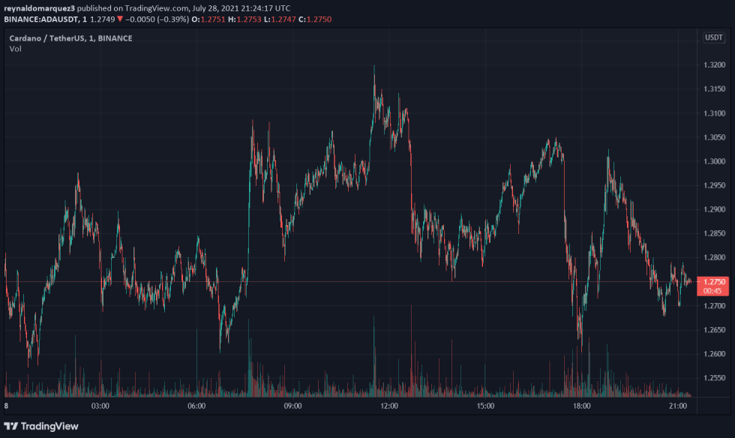This screenshot has height=438, width=735.
Task: Open author profile reynaldomarquez3
Action: (39, 7)
